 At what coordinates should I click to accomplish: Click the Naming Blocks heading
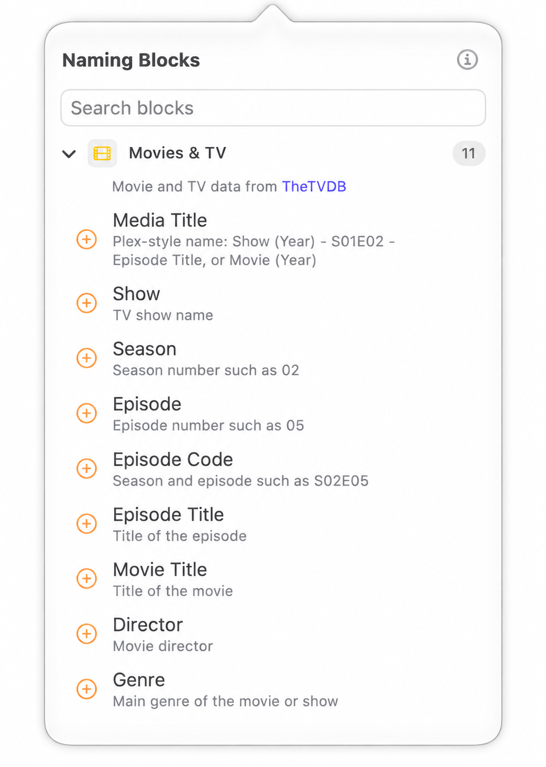coord(131,60)
